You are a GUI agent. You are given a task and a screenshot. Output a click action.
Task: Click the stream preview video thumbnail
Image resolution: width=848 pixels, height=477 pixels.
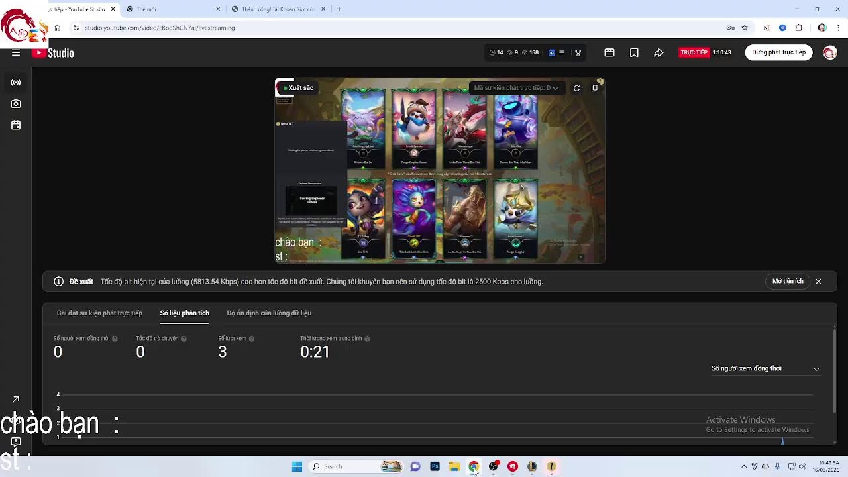point(440,171)
